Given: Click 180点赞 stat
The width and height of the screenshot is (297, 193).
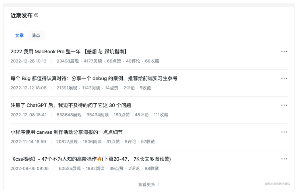Looking at the screenshot, I should pos(122,115).
